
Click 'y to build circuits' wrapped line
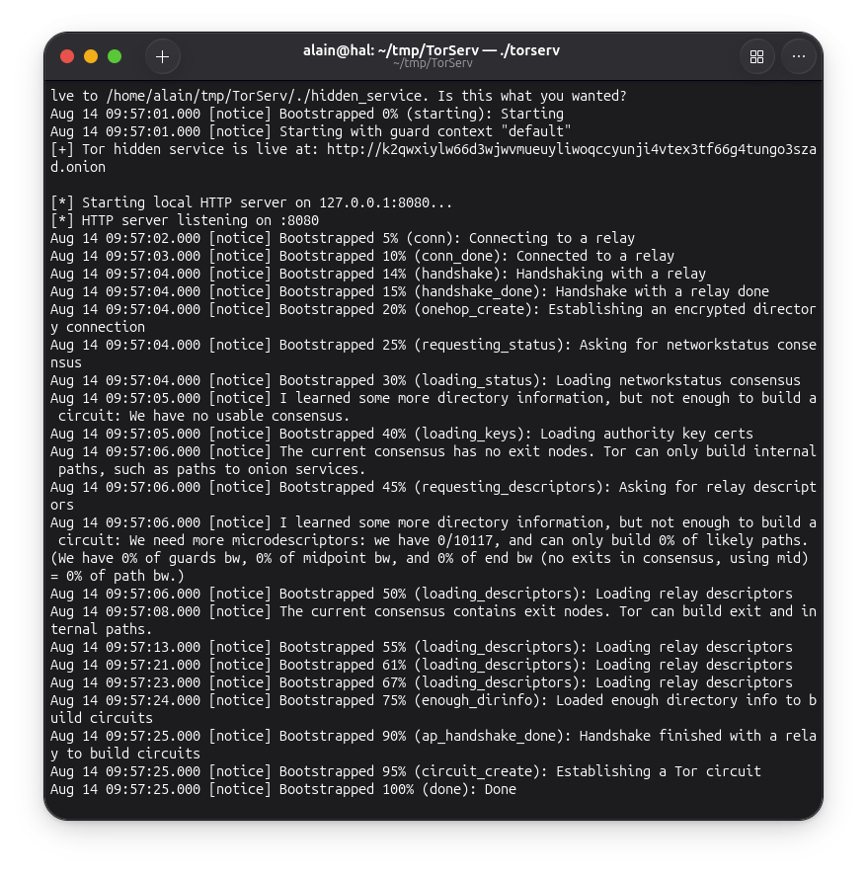tap(125, 755)
